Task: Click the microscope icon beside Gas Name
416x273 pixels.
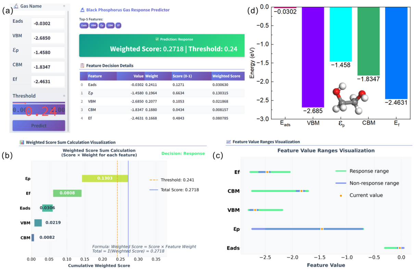Action: [16, 6]
